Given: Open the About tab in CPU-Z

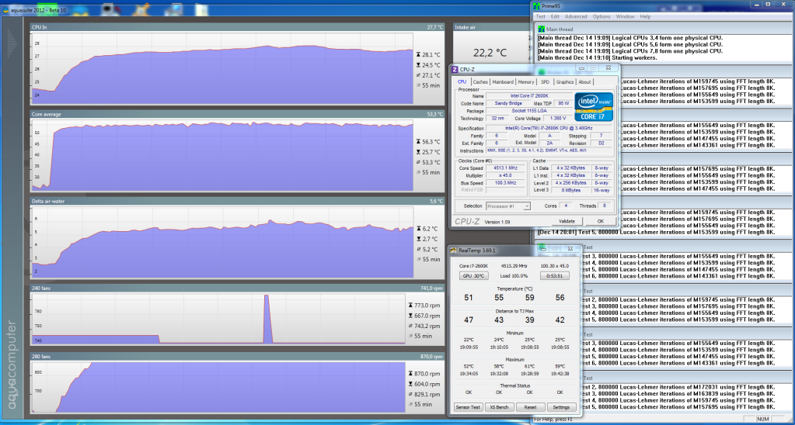Looking at the screenshot, I should [x=584, y=82].
